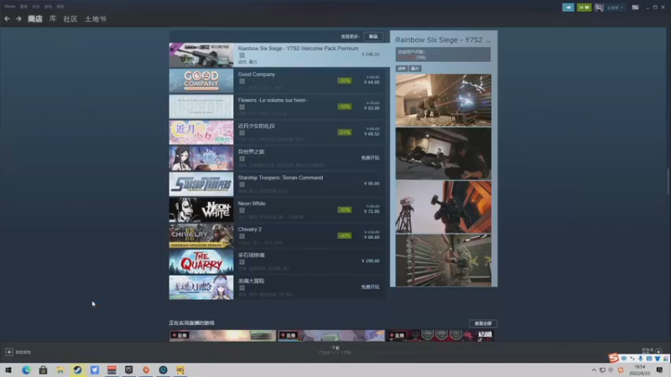Show hidden system tray icons chevron
This screenshot has height=377, width=671.
[594, 370]
